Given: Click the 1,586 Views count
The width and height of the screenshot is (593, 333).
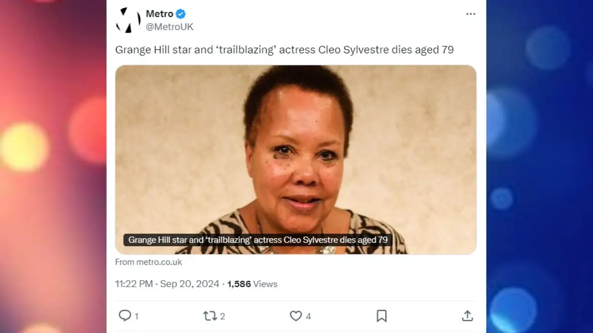Looking at the screenshot, I should (252, 284).
